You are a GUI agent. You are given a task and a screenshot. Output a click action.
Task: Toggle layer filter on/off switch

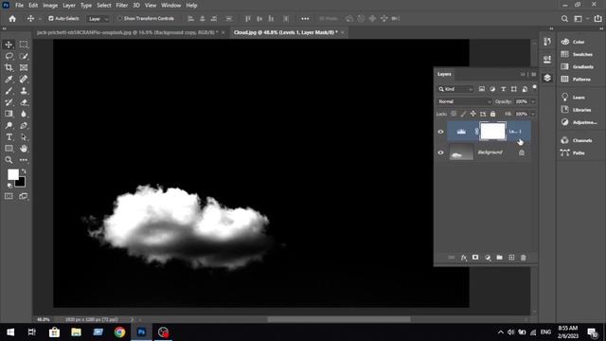pyautogui.click(x=534, y=88)
